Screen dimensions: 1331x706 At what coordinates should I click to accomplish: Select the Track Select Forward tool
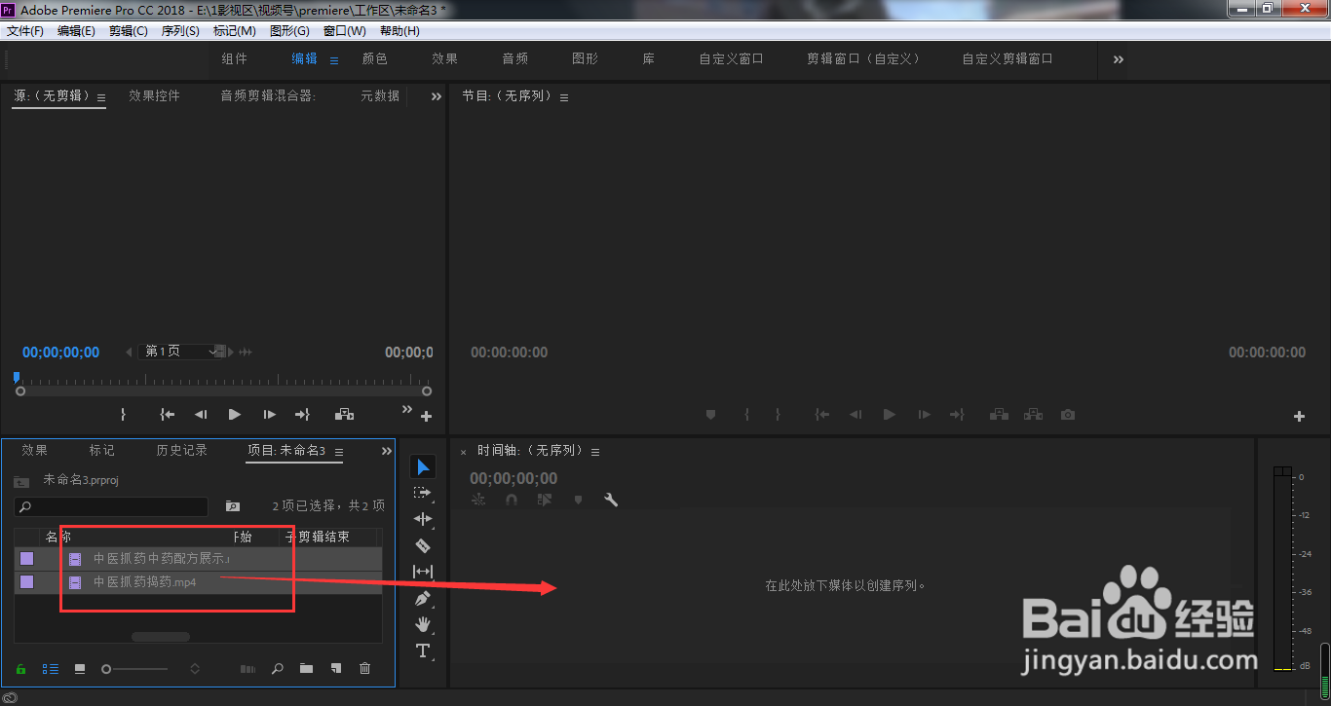423,493
